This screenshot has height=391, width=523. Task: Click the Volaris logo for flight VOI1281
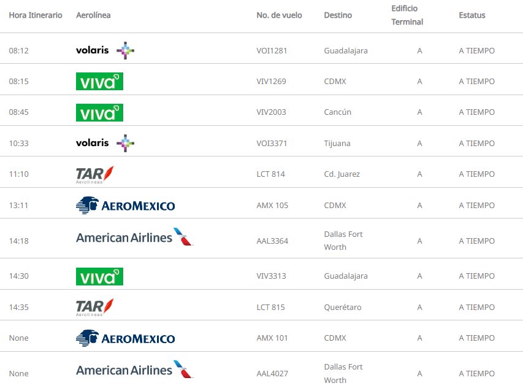(x=105, y=50)
